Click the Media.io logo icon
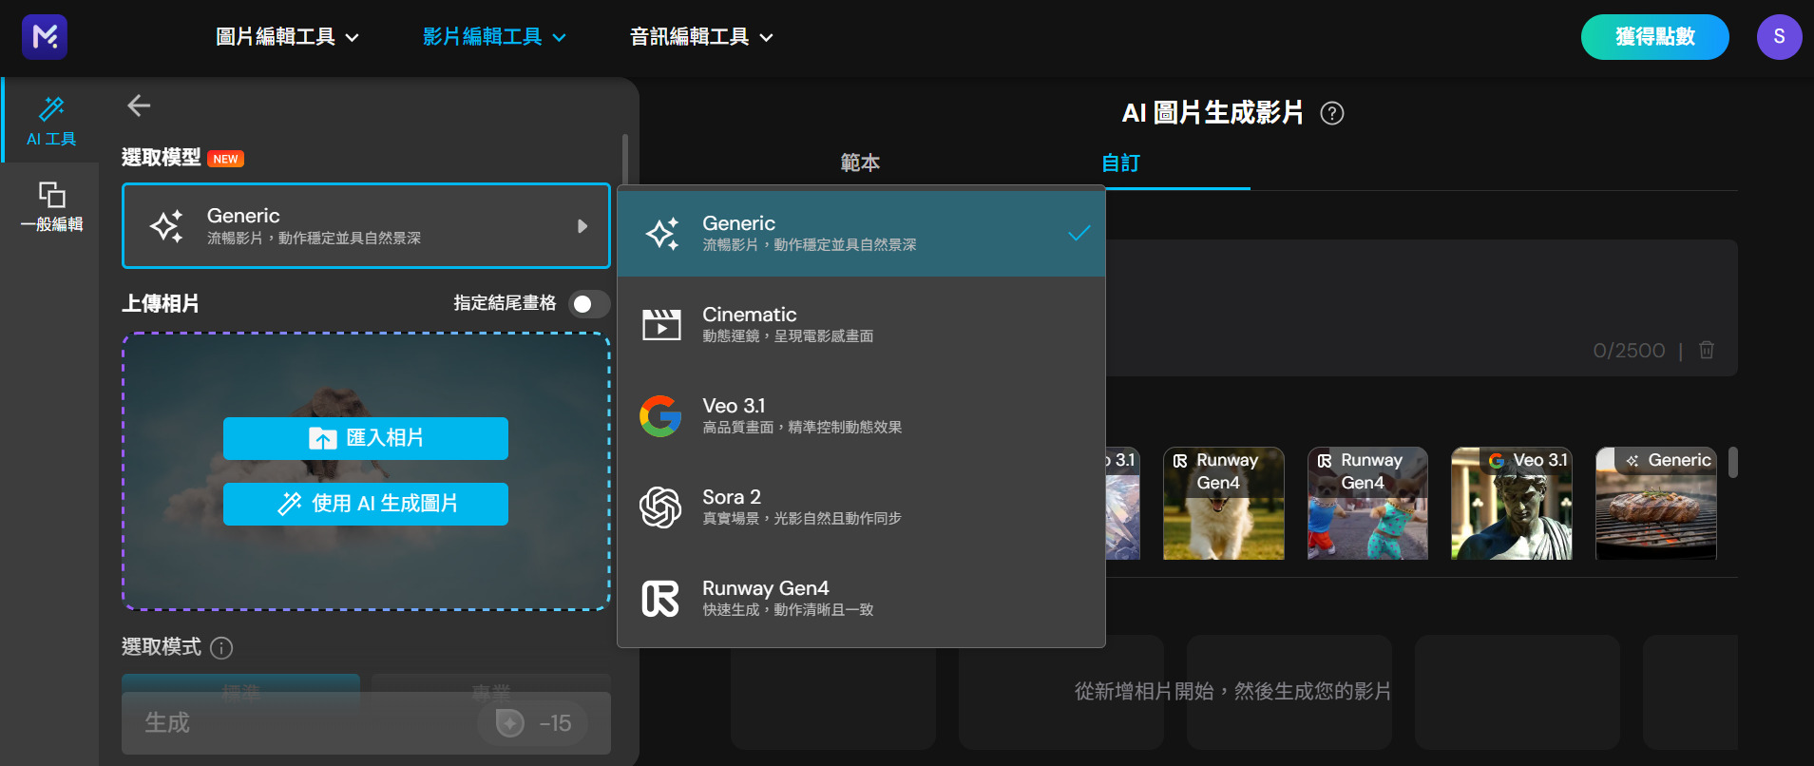 45,37
